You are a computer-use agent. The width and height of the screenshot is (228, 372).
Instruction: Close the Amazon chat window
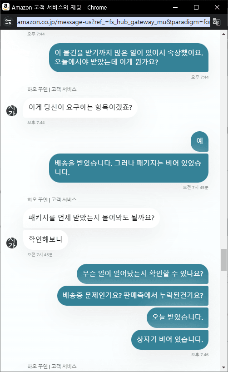click(217, 7)
